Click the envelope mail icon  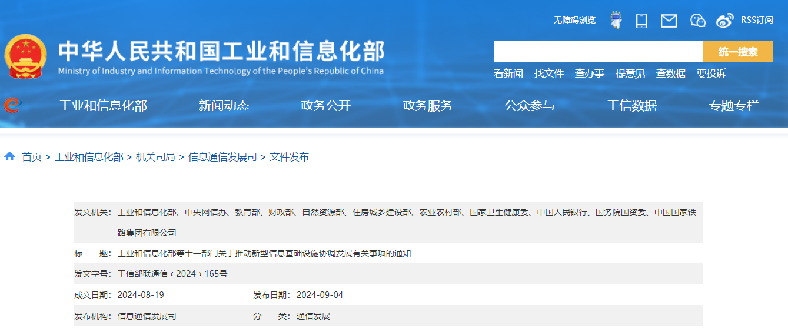[x=669, y=21]
